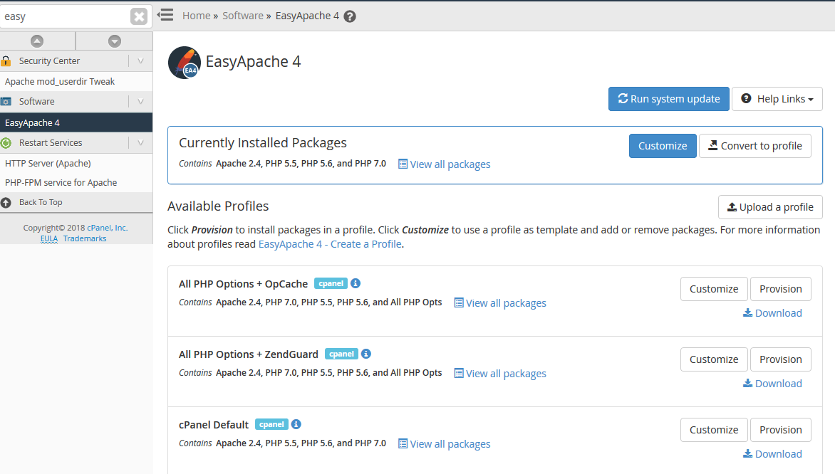Click the Software sidebar heading
This screenshot has width=835, height=474.
coord(37,101)
